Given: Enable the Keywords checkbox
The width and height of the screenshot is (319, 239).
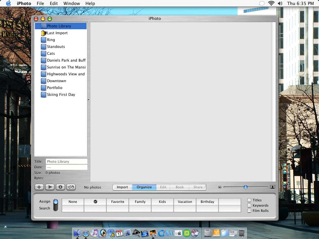Looking at the screenshot, I should pos(249,205).
